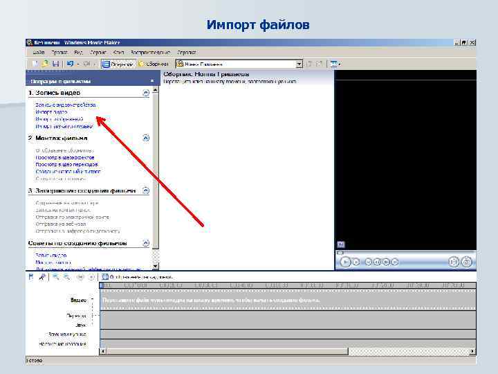Click 'Создание названий и титров' link
The height and width of the screenshot is (374, 498).
point(68,172)
